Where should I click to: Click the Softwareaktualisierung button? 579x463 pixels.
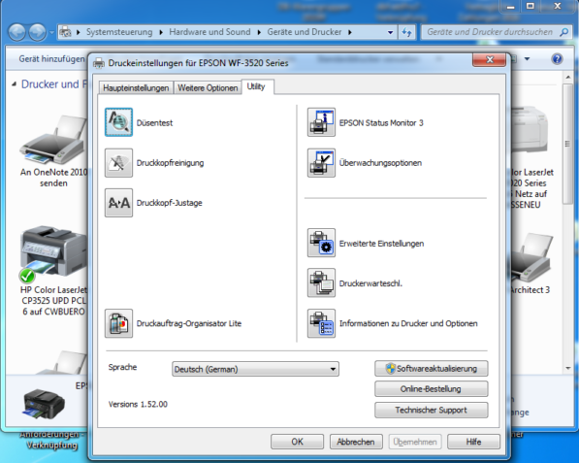[x=431, y=369]
